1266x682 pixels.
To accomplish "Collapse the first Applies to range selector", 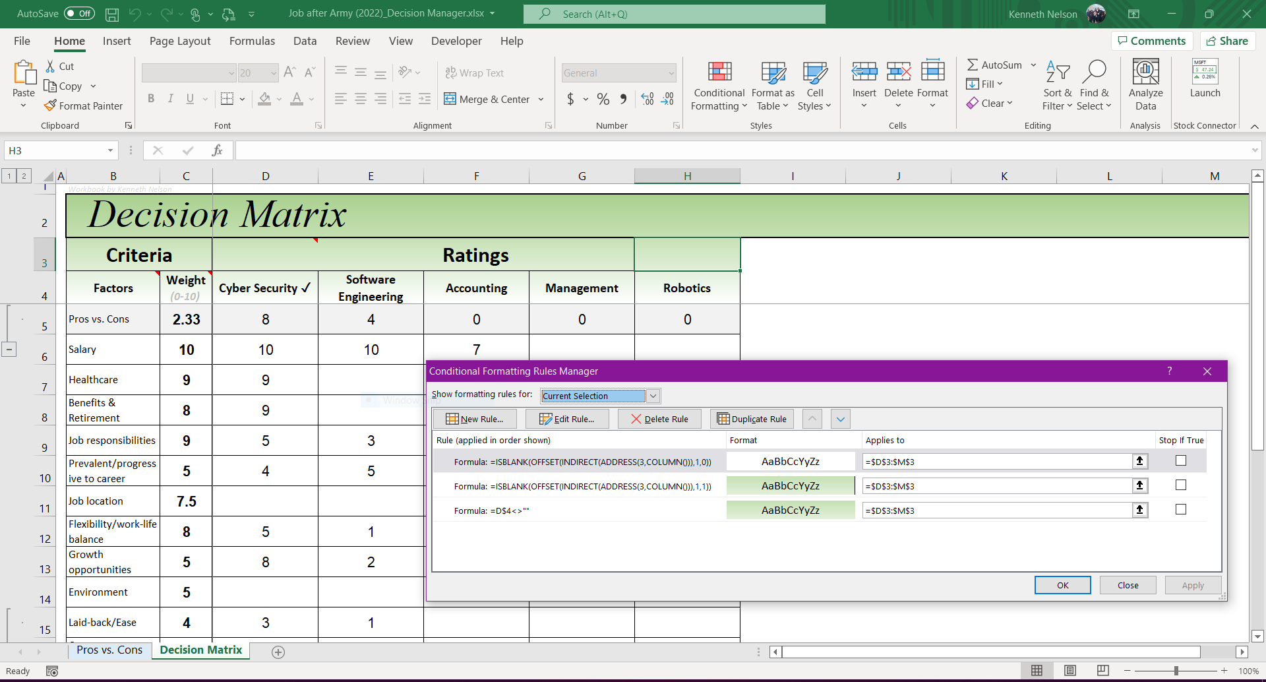I will click(x=1140, y=461).
